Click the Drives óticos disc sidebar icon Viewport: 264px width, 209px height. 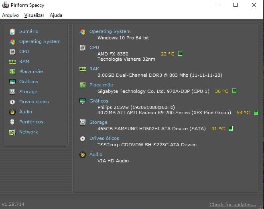[x=12, y=102]
